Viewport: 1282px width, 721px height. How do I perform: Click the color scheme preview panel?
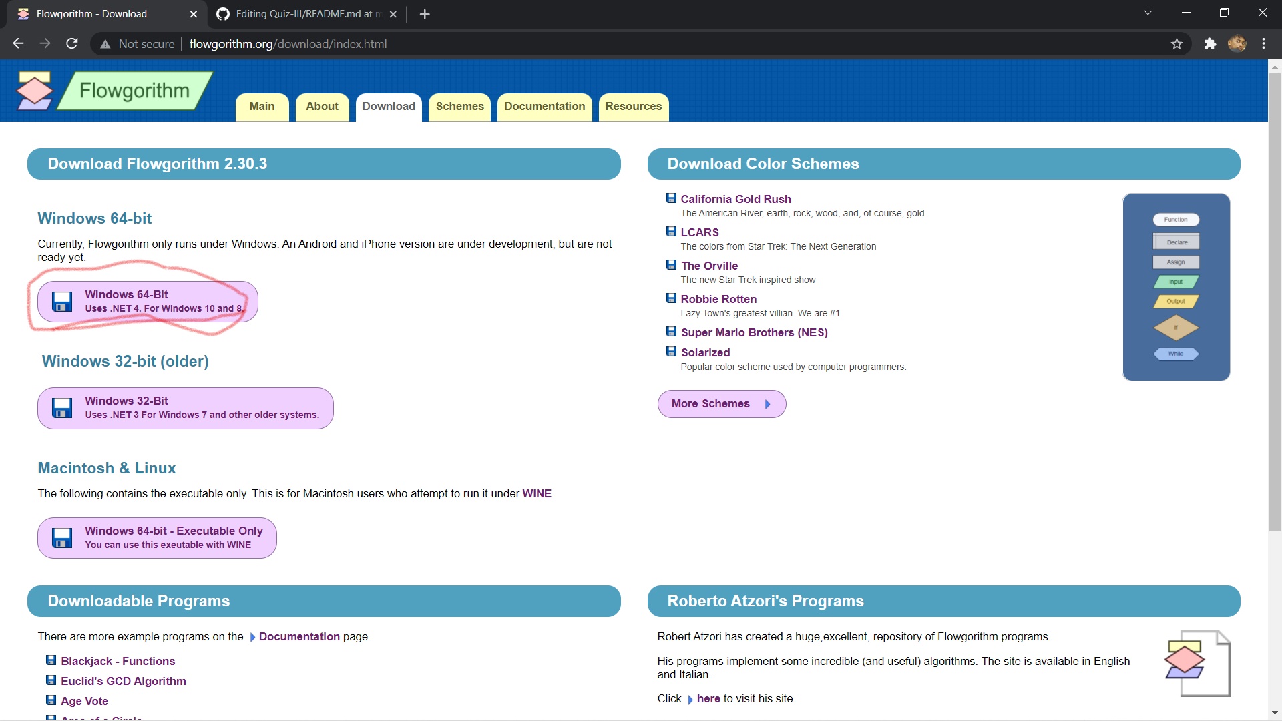coord(1175,287)
